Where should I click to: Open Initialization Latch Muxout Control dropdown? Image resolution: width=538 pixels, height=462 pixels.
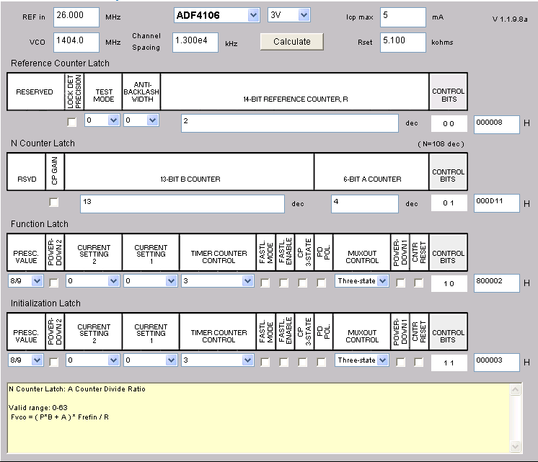click(x=361, y=360)
